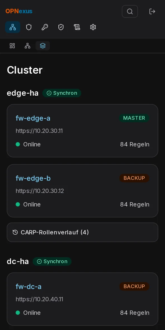Viewport: 165px width, 330px height.
Task: Click the edge-ha Synchron status badge
Action: [x=62, y=93]
